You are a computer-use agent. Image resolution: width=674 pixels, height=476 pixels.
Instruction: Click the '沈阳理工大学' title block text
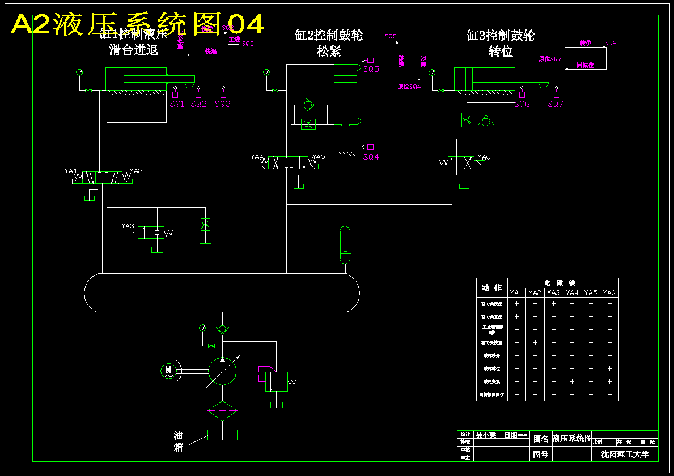pyautogui.click(x=625, y=454)
